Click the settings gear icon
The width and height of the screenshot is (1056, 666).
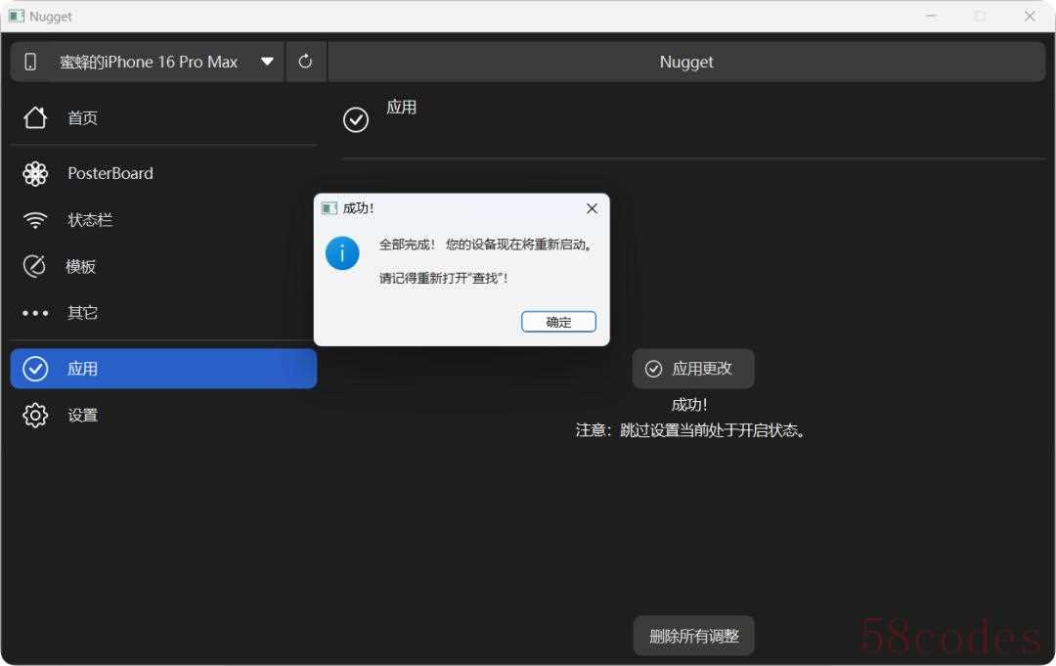click(x=35, y=416)
